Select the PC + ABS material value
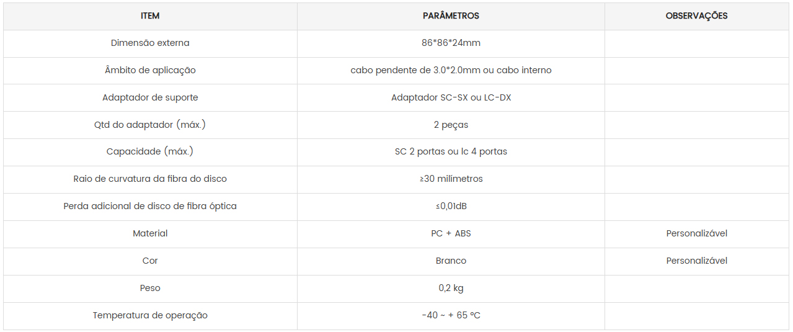 point(451,233)
